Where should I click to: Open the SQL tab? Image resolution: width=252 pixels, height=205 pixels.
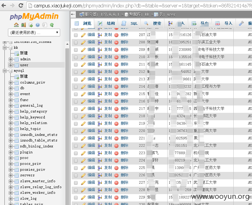(129, 23)
